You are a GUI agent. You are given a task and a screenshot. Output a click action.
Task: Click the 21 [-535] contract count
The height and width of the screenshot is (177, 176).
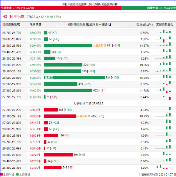pyautogui.click(x=52, y=97)
